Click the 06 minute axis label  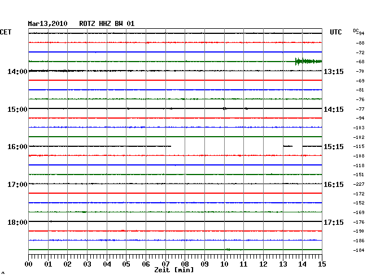coord(146,264)
